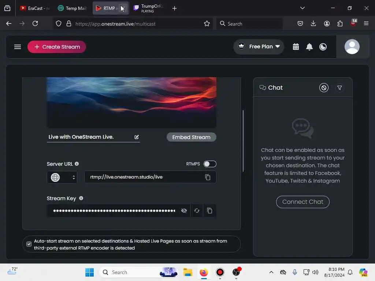Open the Firefox account icon

(x=327, y=23)
